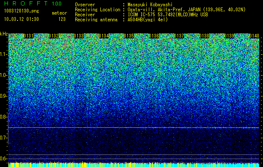
Task: Click the Ogata-vill. Akita-Pref. JAPAN location text
Action: tap(186, 10)
